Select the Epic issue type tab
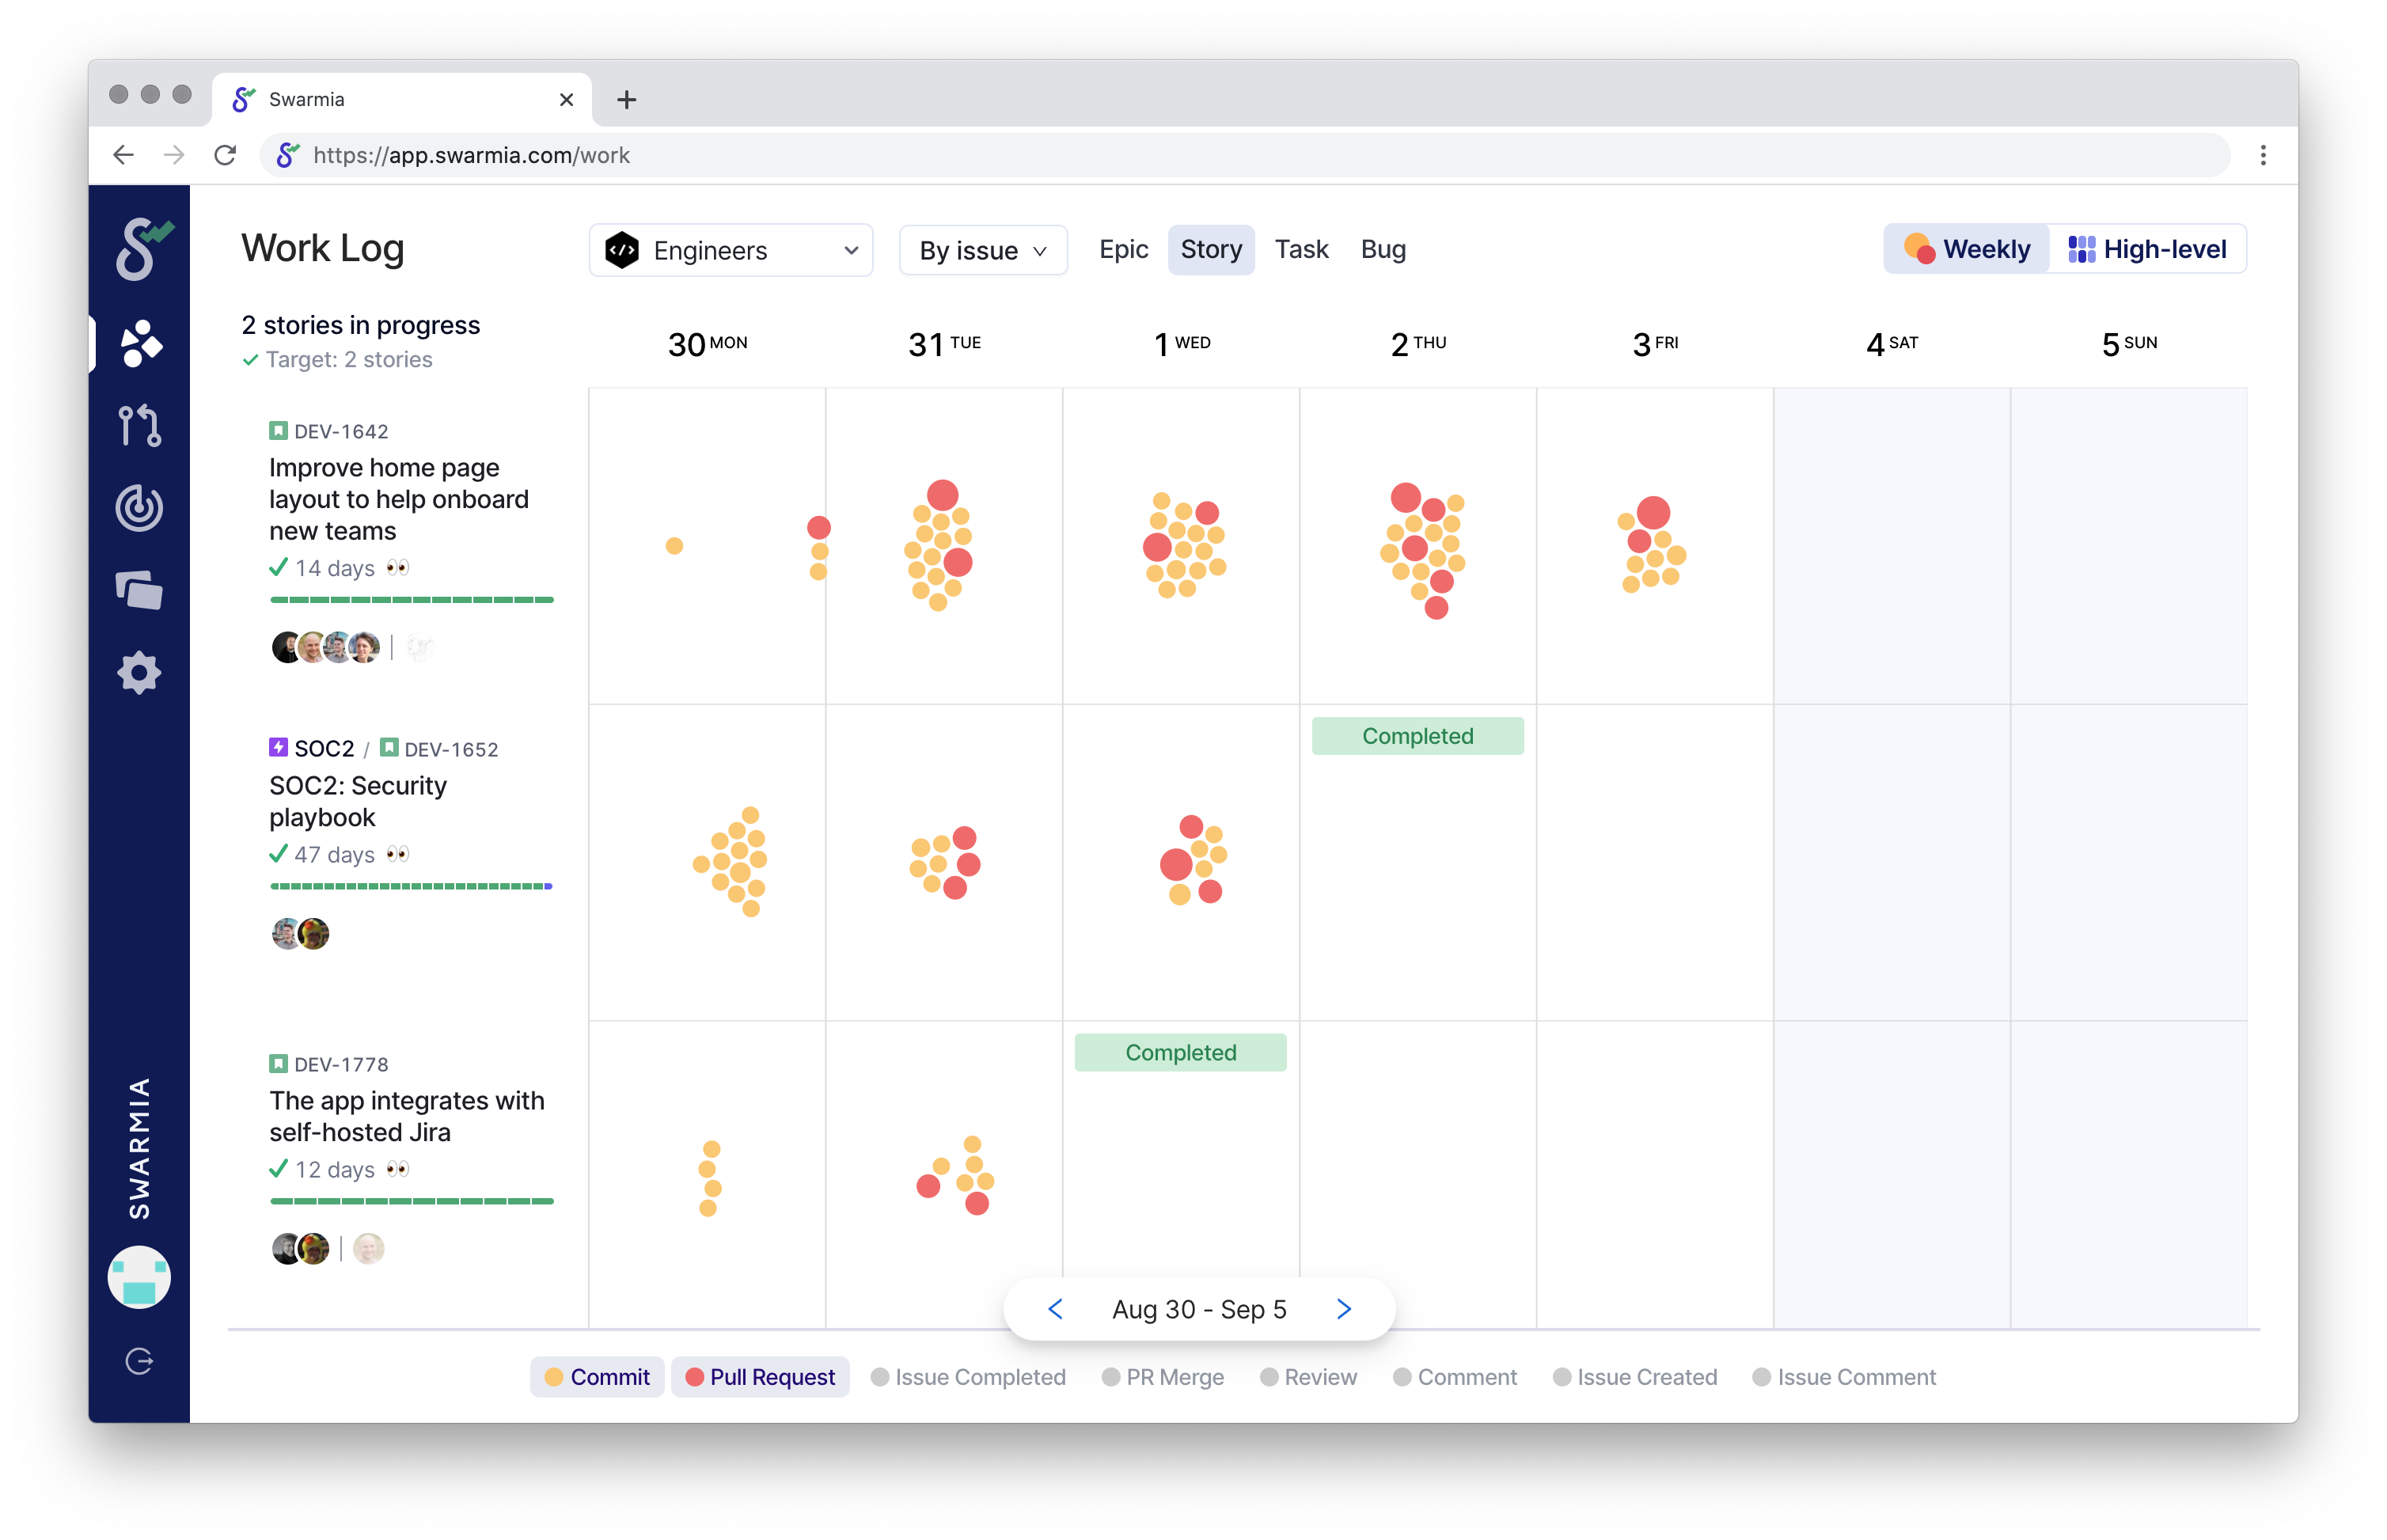Viewport: 2387px width, 1540px height. (1123, 249)
